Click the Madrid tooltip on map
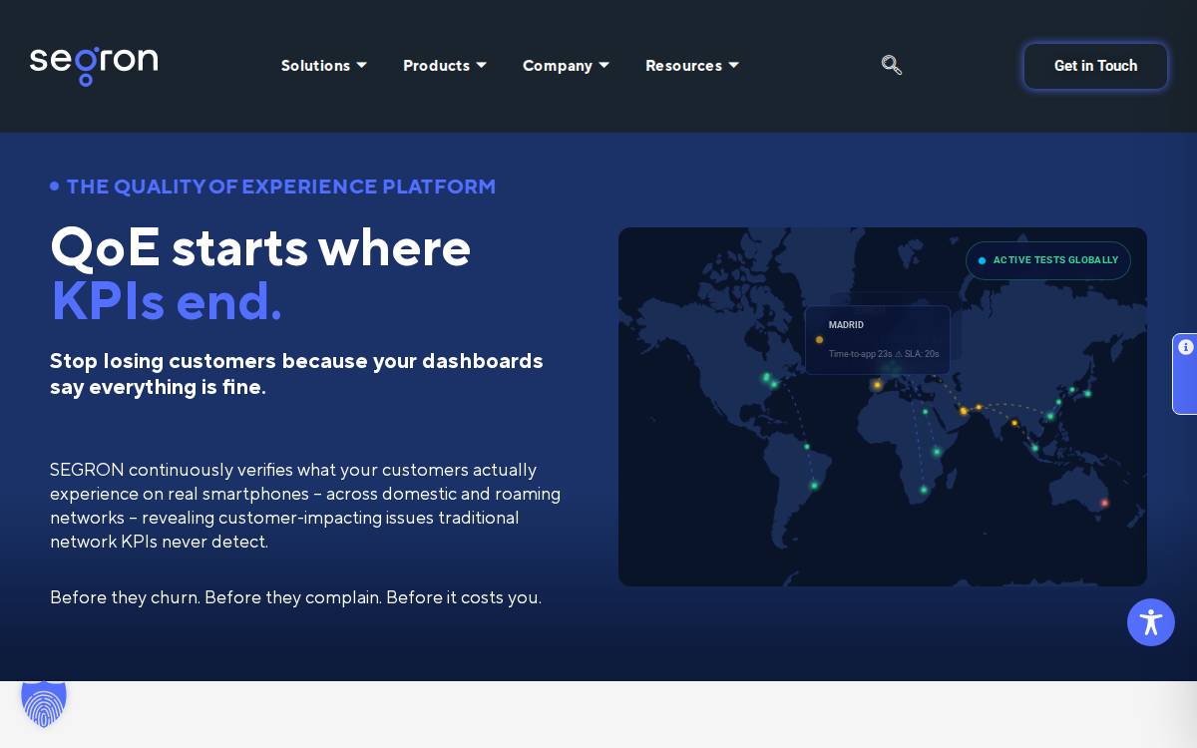Screen dimensions: 1197x748 pos(878,340)
